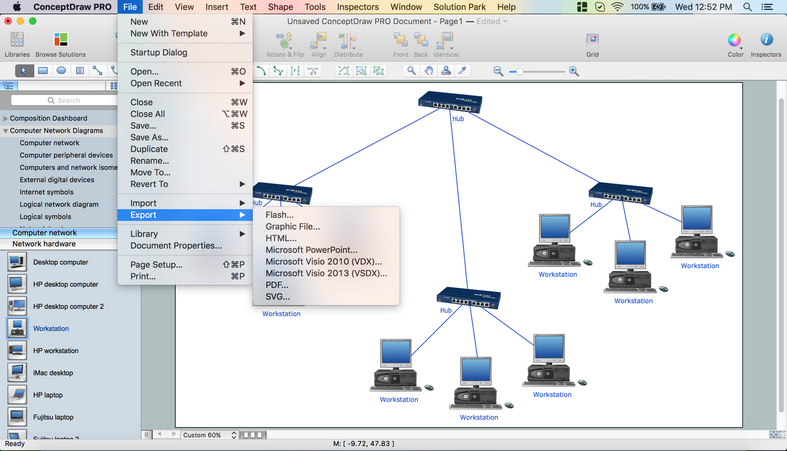
Task: Click the zoom in magnifier icon
Action: tap(574, 71)
